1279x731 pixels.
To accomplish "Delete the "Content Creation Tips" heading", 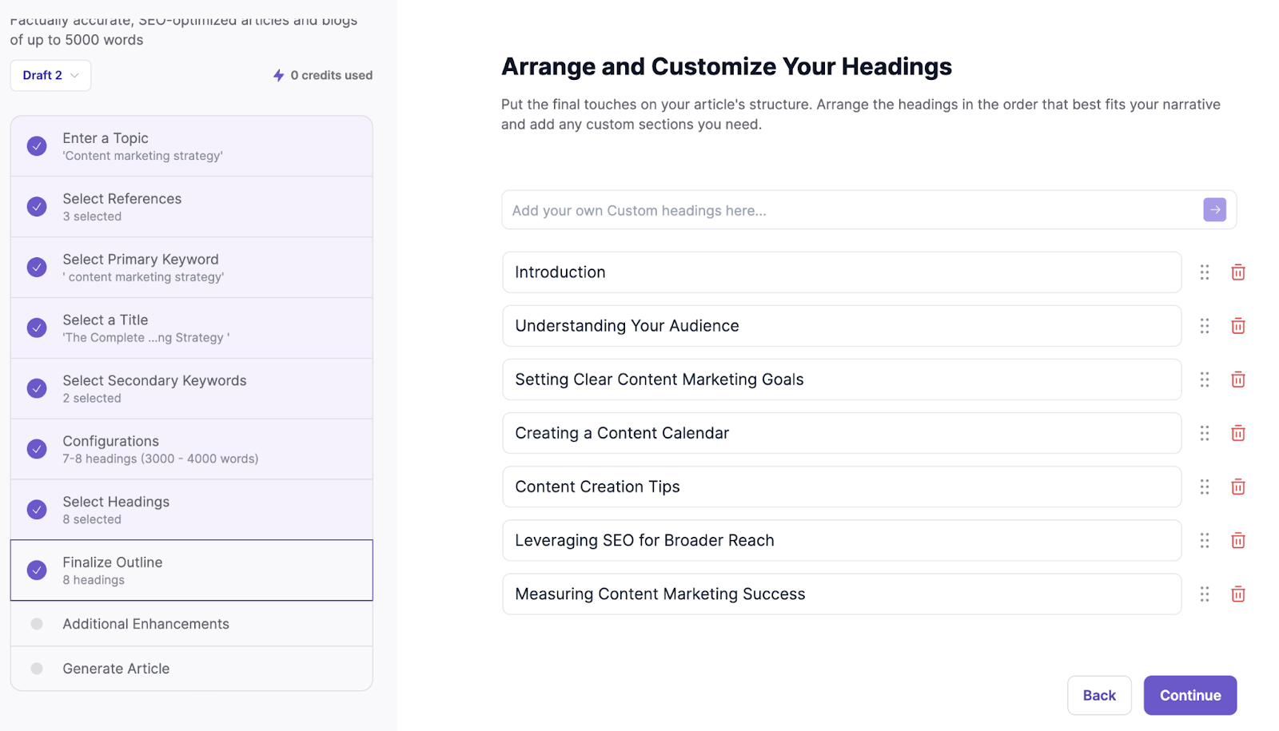I will 1237,487.
